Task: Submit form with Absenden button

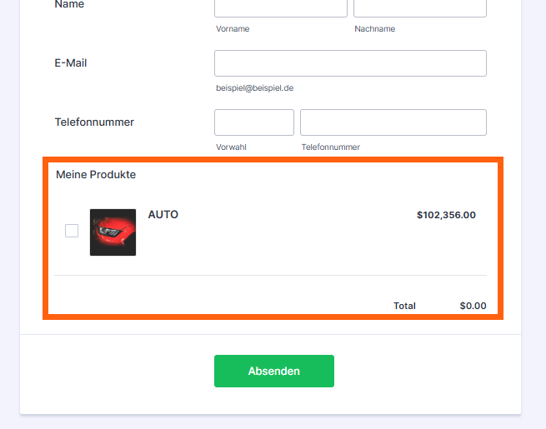Action: click(274, 371)
